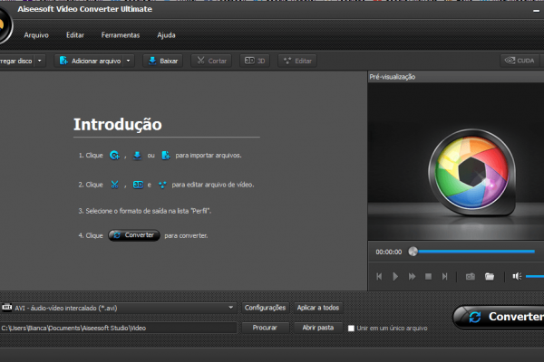Take a snapshot with the camera icon
The image size is (544, 362).
coord(470,276)
